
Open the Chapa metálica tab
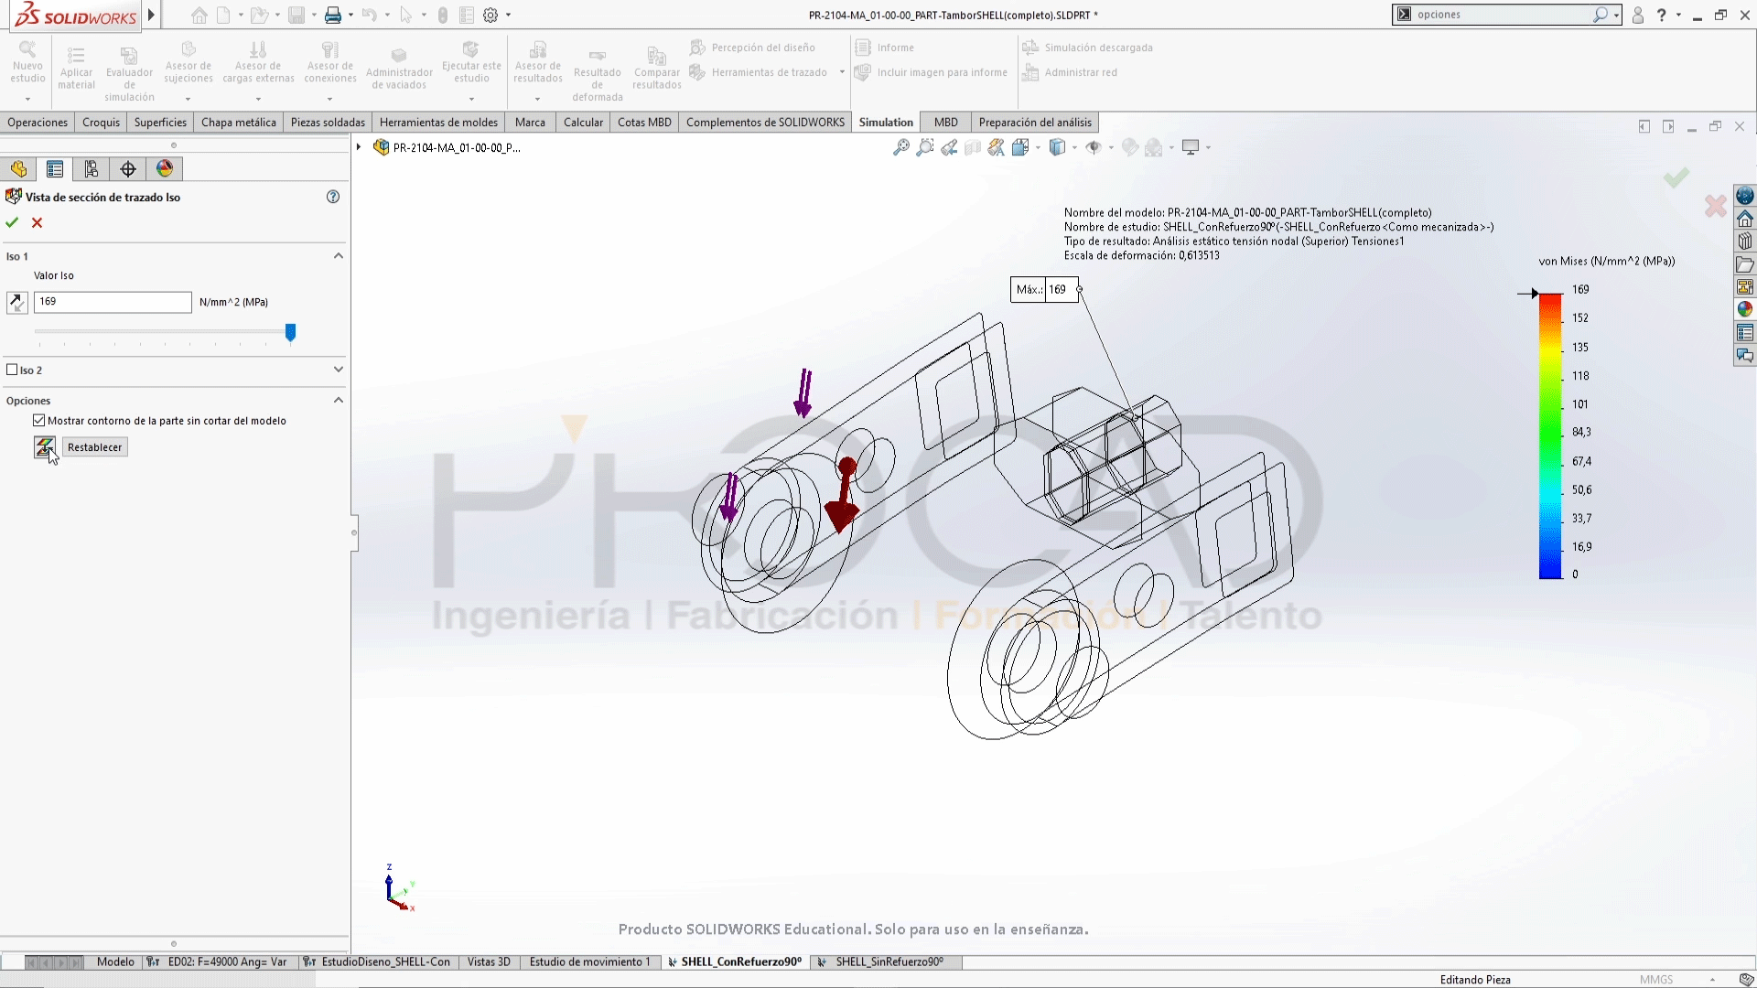(x=239, y=123)
